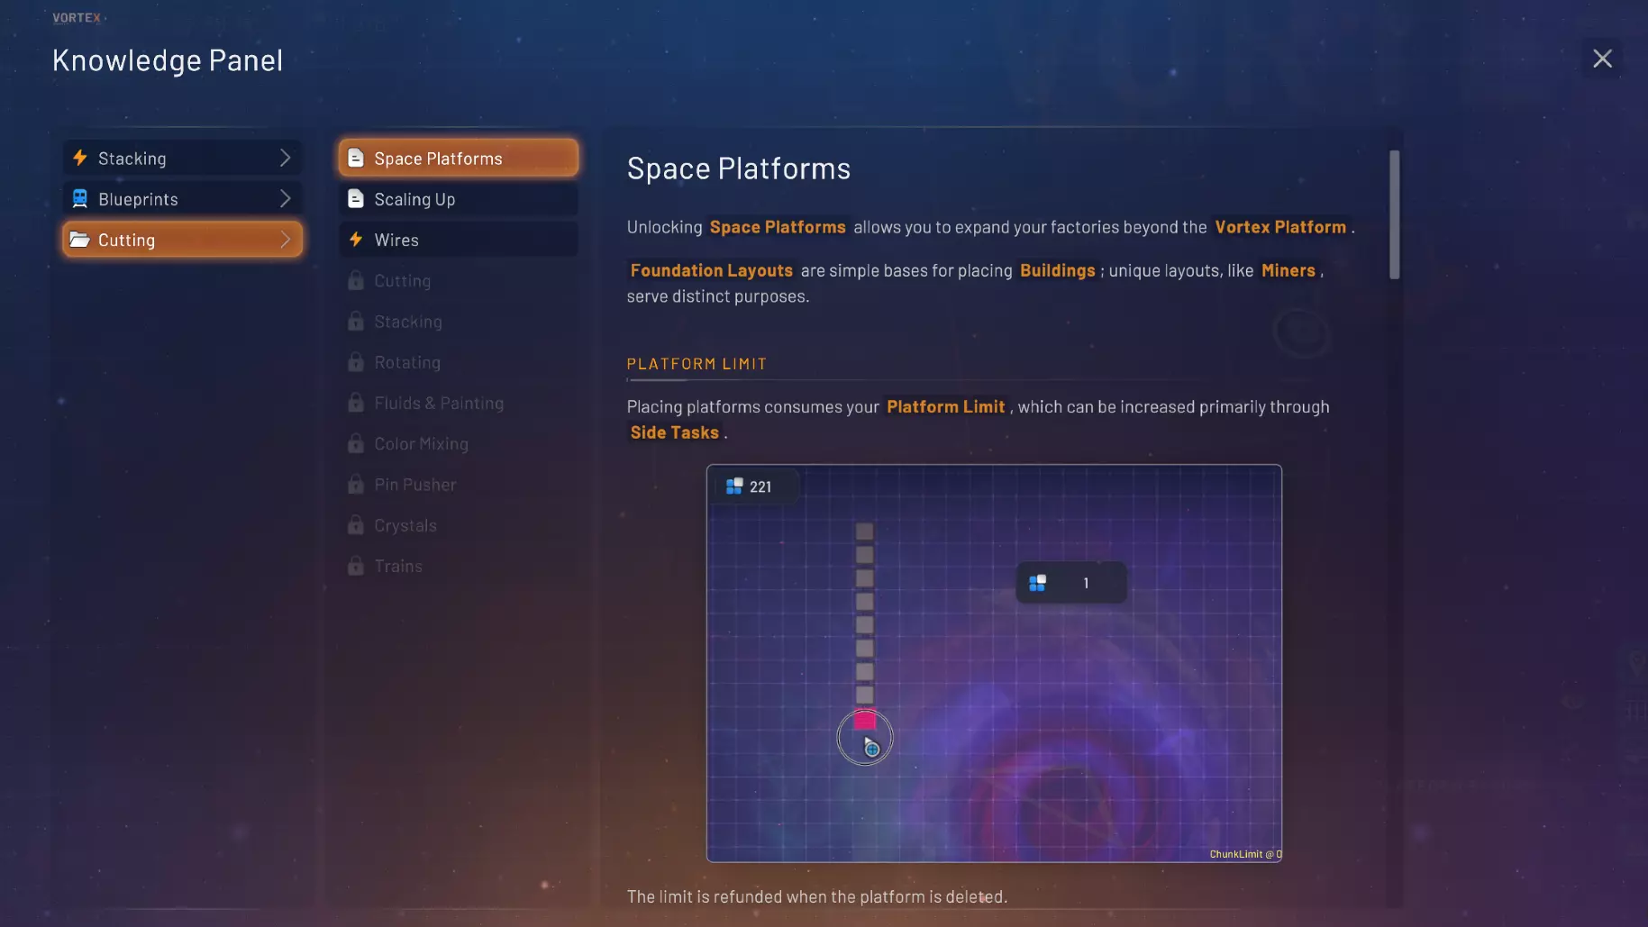This screenshot has width=1648, height=927.
Task: Select the locked Crystals topic
Action: (459, 524)
